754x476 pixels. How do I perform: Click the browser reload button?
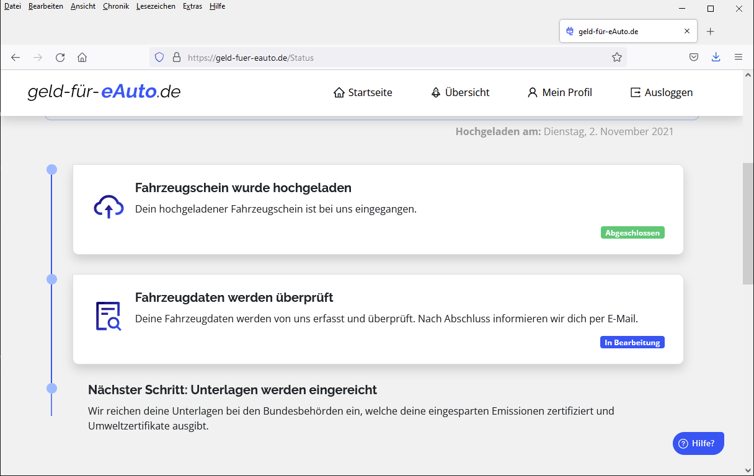pos(60,58)
